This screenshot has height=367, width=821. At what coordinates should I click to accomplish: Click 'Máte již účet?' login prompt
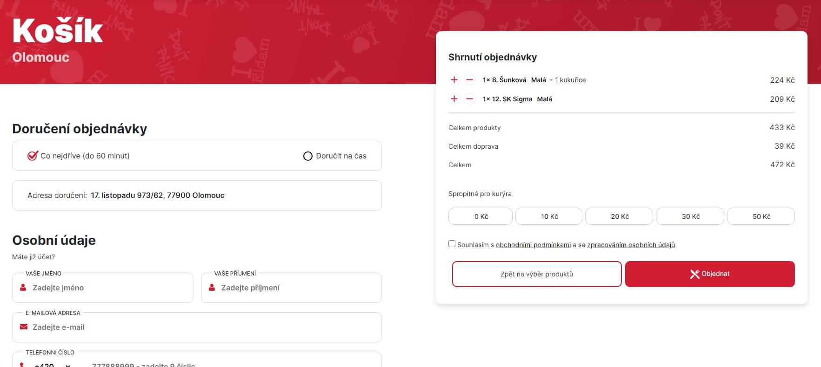(x=33, y=257)
